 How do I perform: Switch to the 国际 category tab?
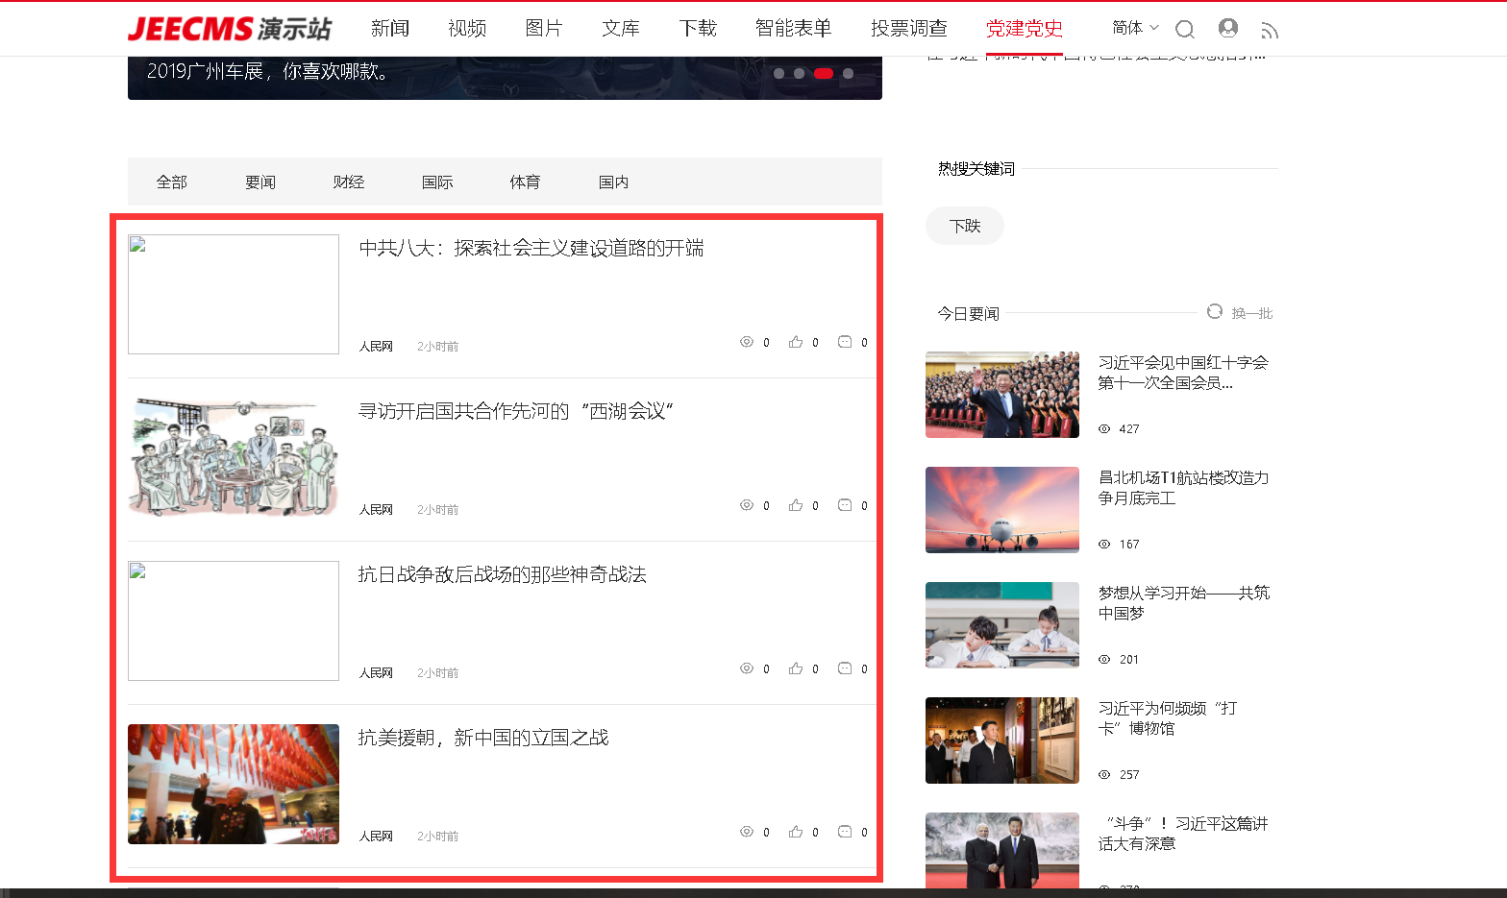(x=436, y=182)
